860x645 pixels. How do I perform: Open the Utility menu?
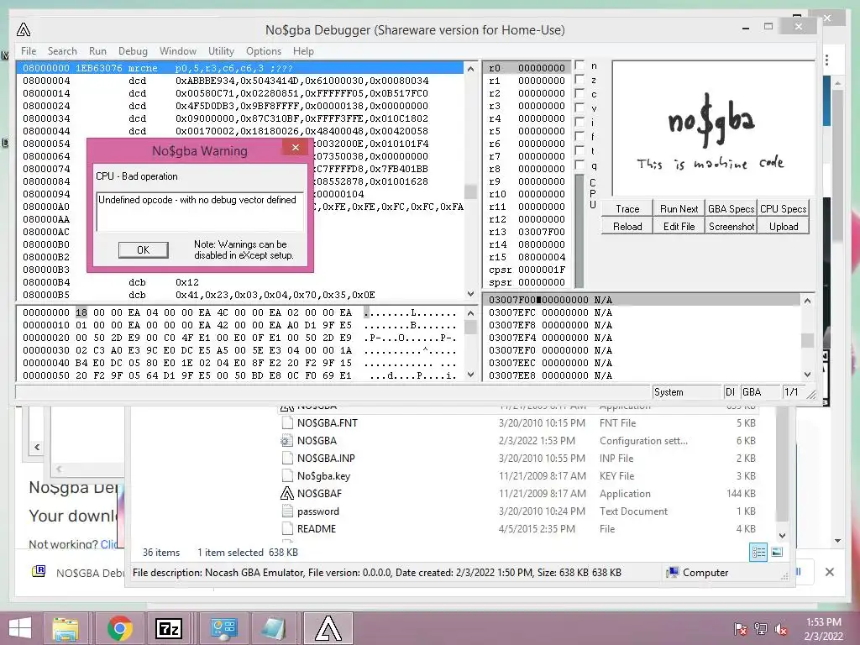(x=221, y=51)
